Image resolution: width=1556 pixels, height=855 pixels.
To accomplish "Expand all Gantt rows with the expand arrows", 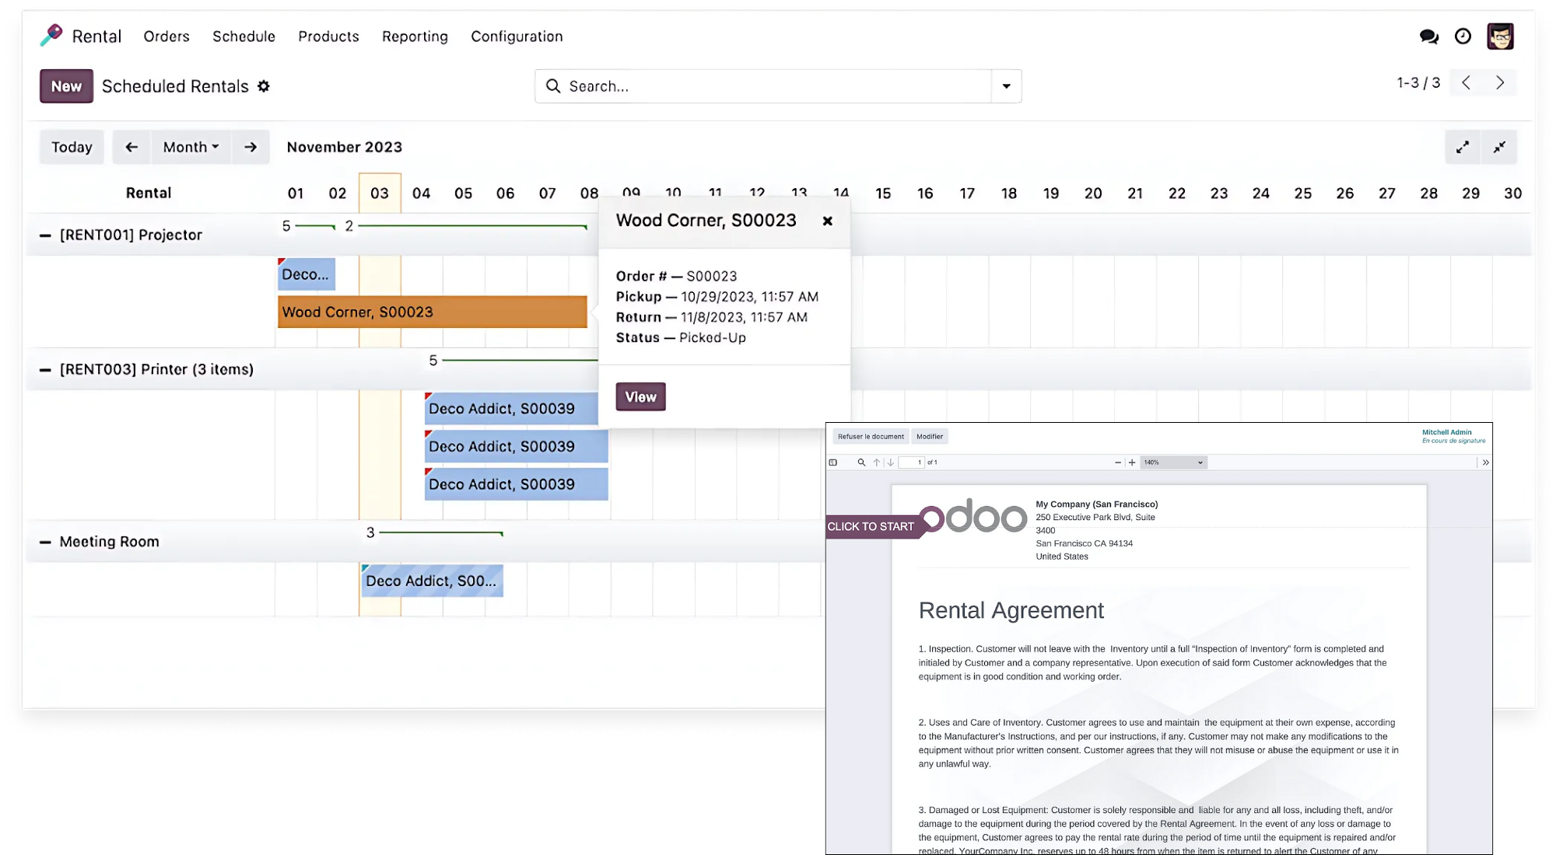I will [1463, 147].
